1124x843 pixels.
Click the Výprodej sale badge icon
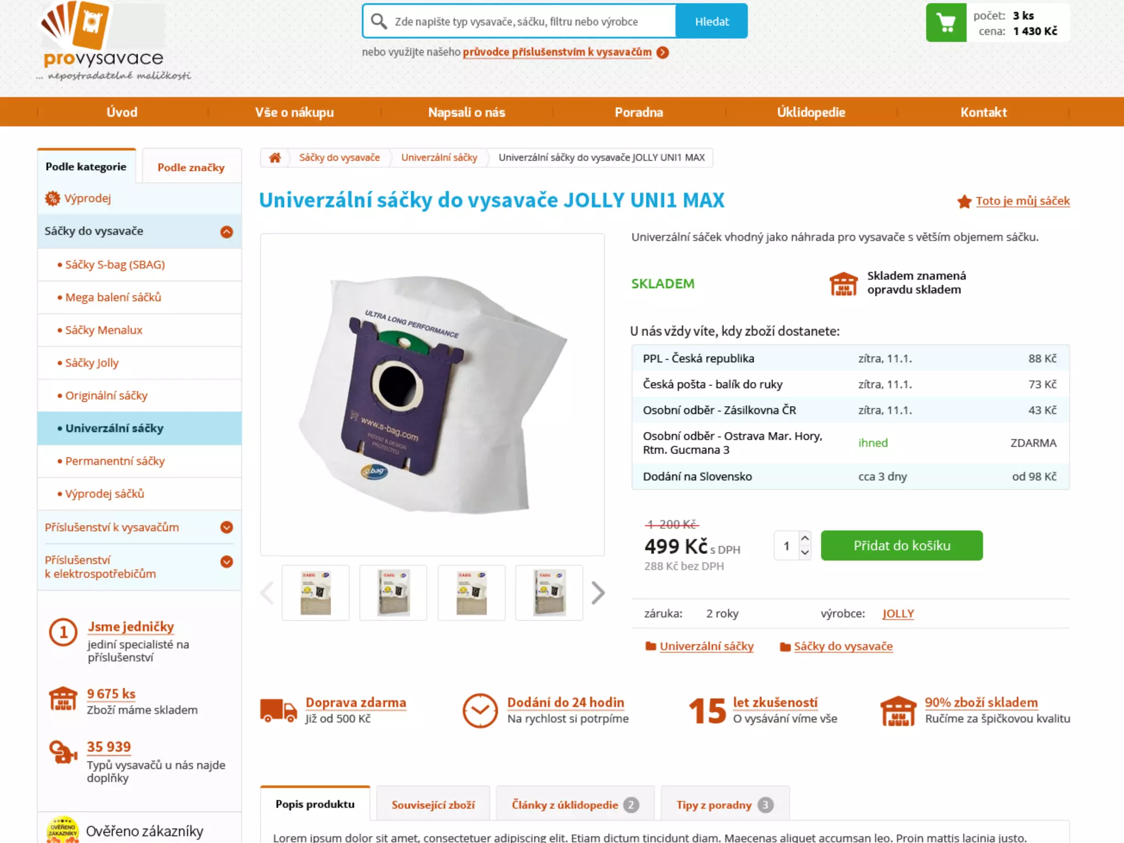click(x=52, y=198)
